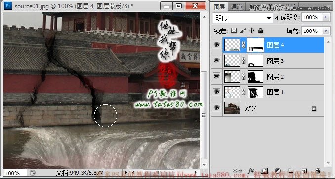Click the link layers chain icon

point(237,171)
